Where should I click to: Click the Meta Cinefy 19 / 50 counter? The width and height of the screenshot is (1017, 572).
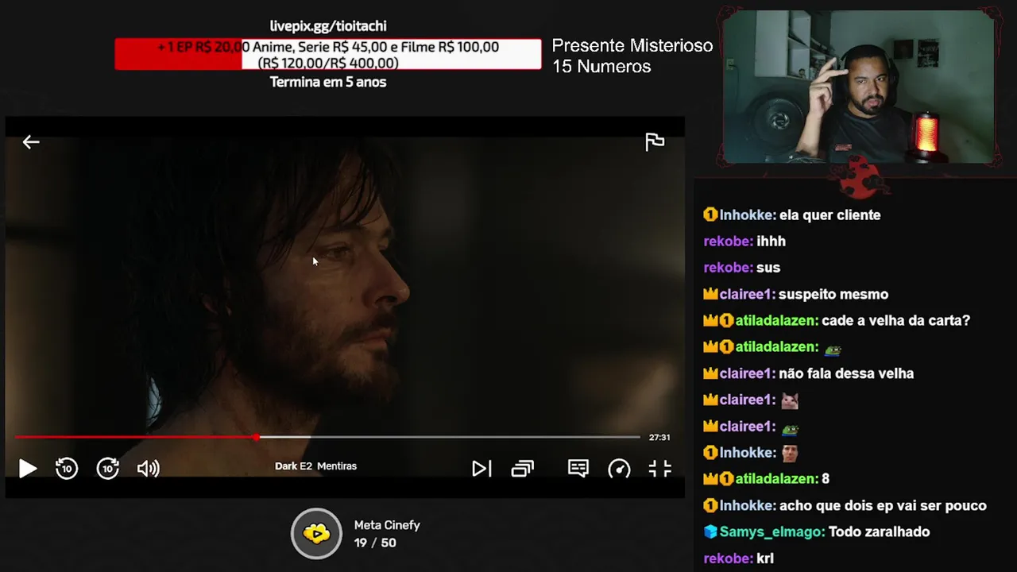[387, 534]
